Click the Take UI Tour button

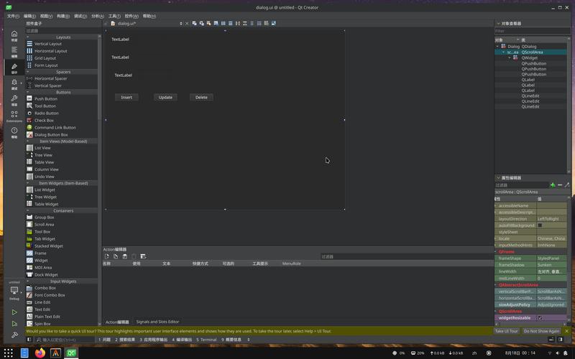pyautogui.click(x=507, y=331)
